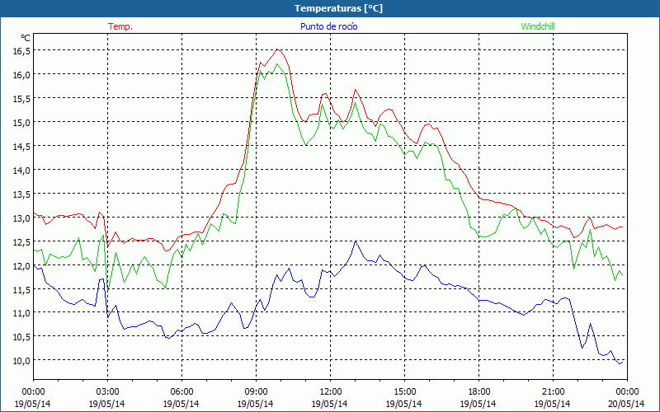This screenshot has height=412, width=660.
Task: Click the 15,0 y-axis value
Action: click(22, 122)
